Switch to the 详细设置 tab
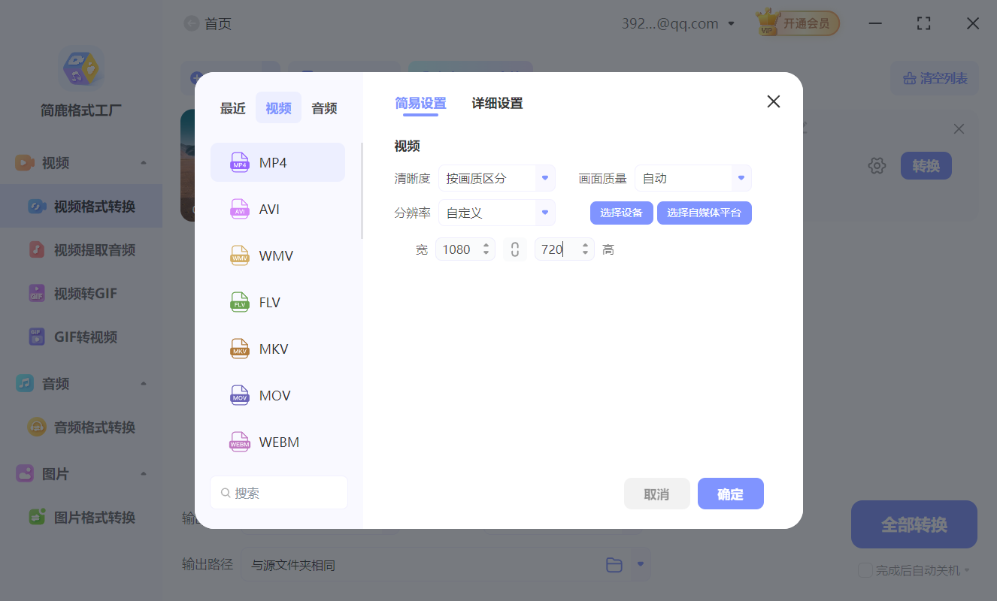The height and width of the screenshot is (601, 997). point(496,103)
